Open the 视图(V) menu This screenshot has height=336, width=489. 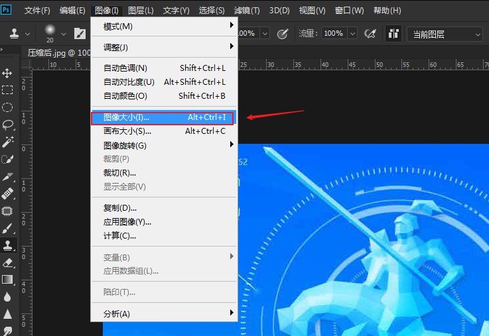point(312,11)
